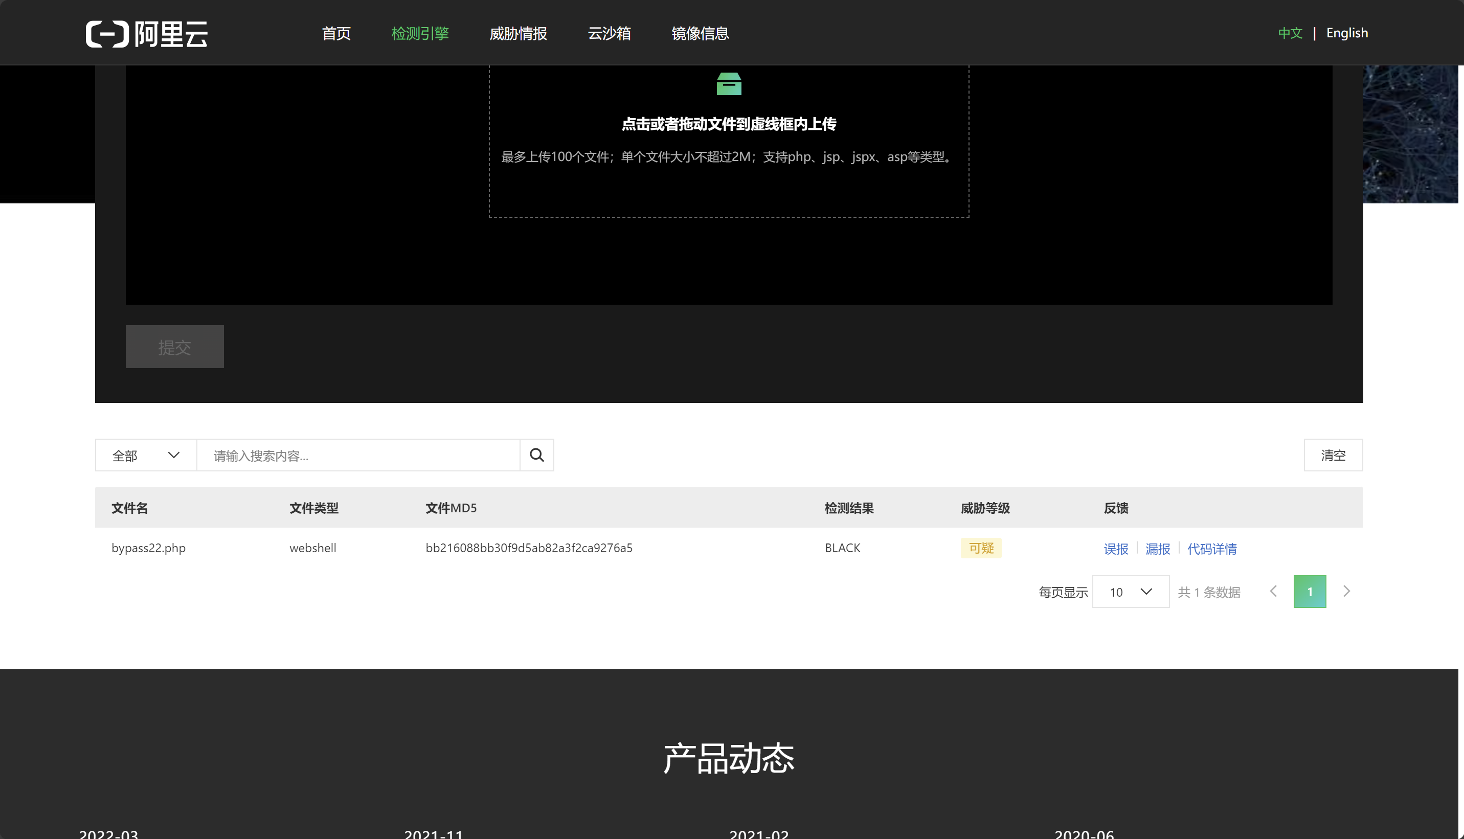Open the 威胁情报 menu item
This screenshot has width=1464, height=839.
(x=518, y=33)
